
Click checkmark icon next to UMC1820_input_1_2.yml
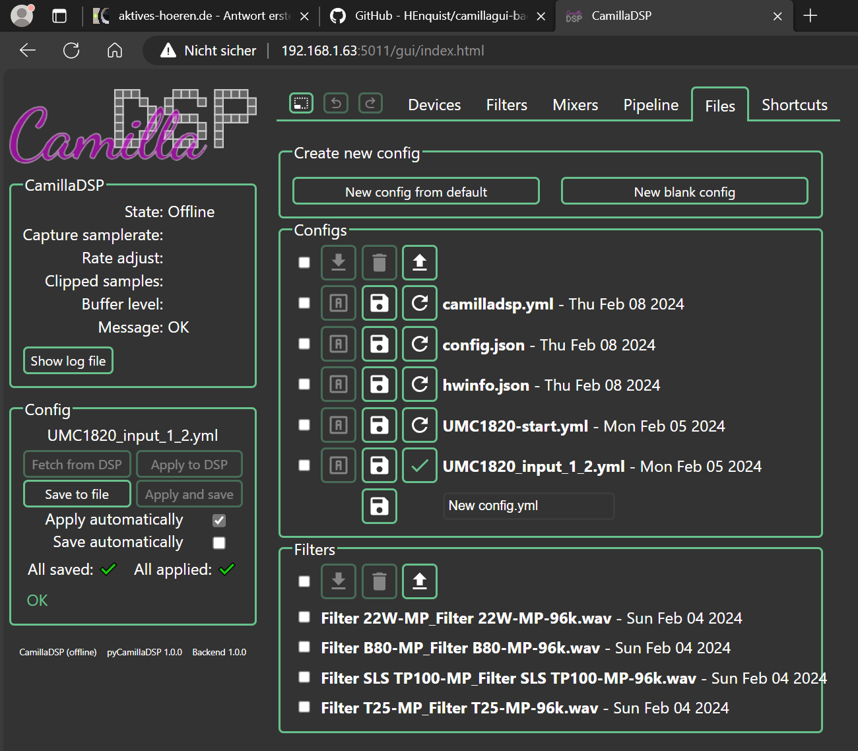coord(420,465)
